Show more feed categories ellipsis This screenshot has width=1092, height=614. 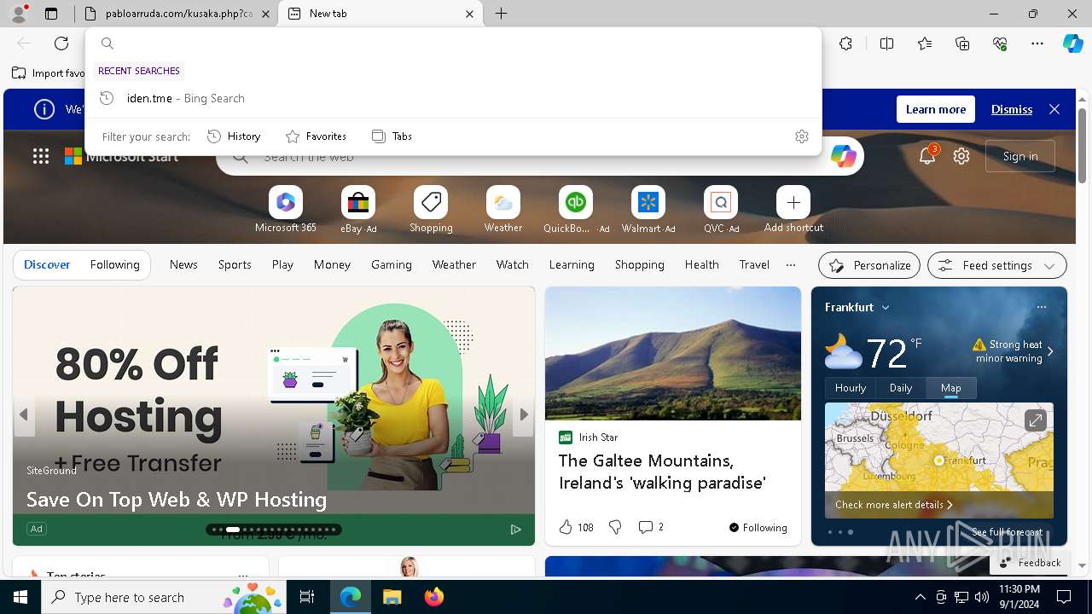click(791, 264)
